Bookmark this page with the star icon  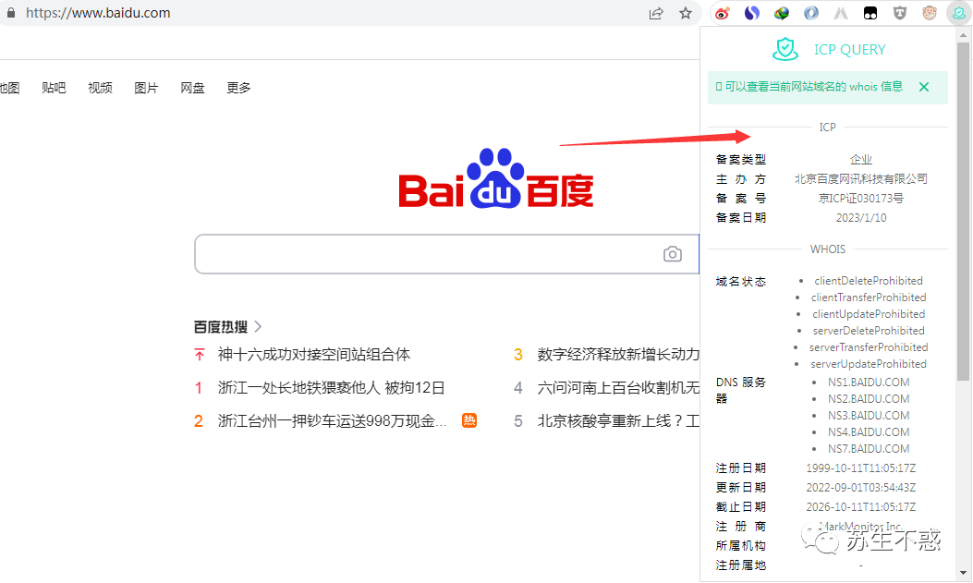point(685,13)
